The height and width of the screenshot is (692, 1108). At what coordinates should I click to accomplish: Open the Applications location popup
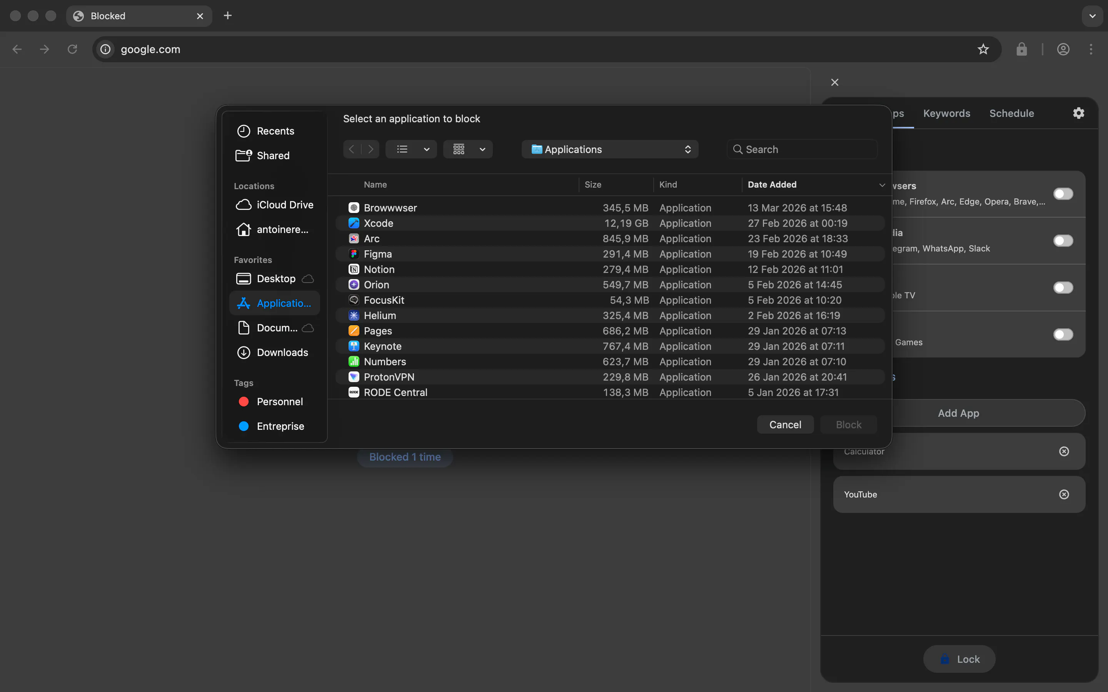tap(610, 149)
